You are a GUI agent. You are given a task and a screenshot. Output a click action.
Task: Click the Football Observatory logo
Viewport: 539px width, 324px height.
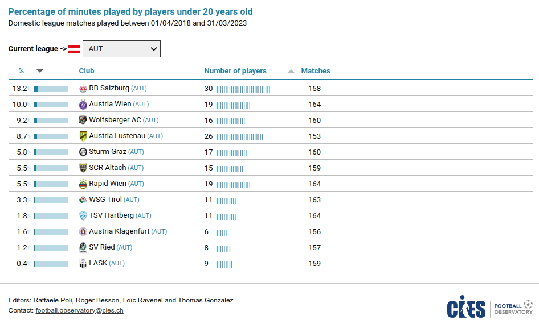pos(513,307)
